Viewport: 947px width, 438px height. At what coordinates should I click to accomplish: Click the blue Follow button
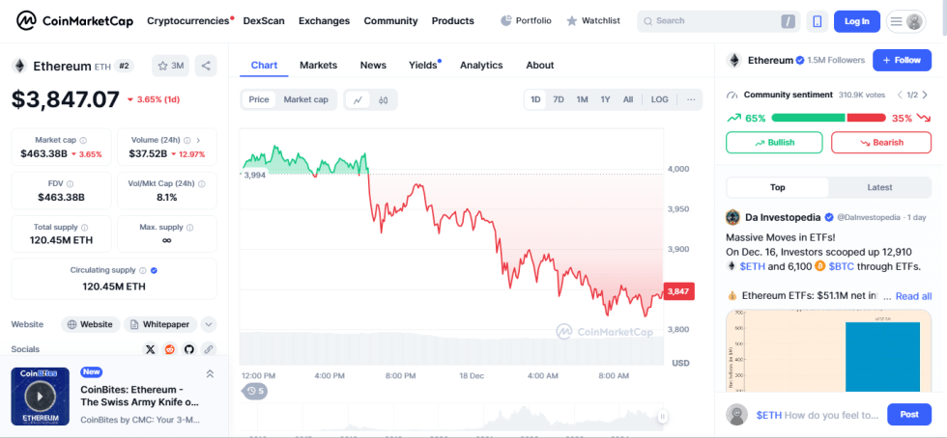pyautogui.click(x=902, y=60)
